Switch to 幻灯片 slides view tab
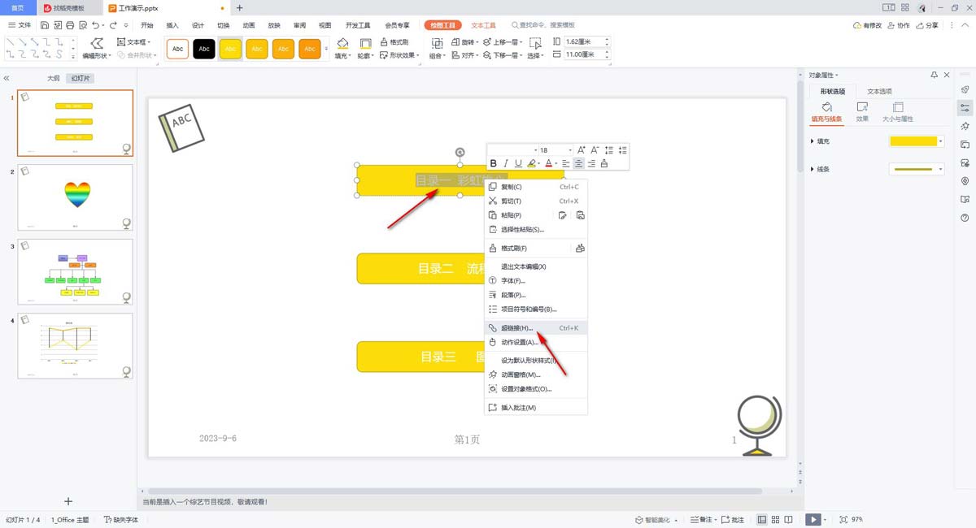Viewport: 976px width, 528px height. [x=81, y=78]
